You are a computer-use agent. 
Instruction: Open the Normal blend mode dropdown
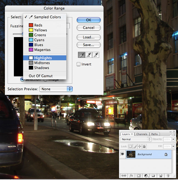click(x=136, y=139)
